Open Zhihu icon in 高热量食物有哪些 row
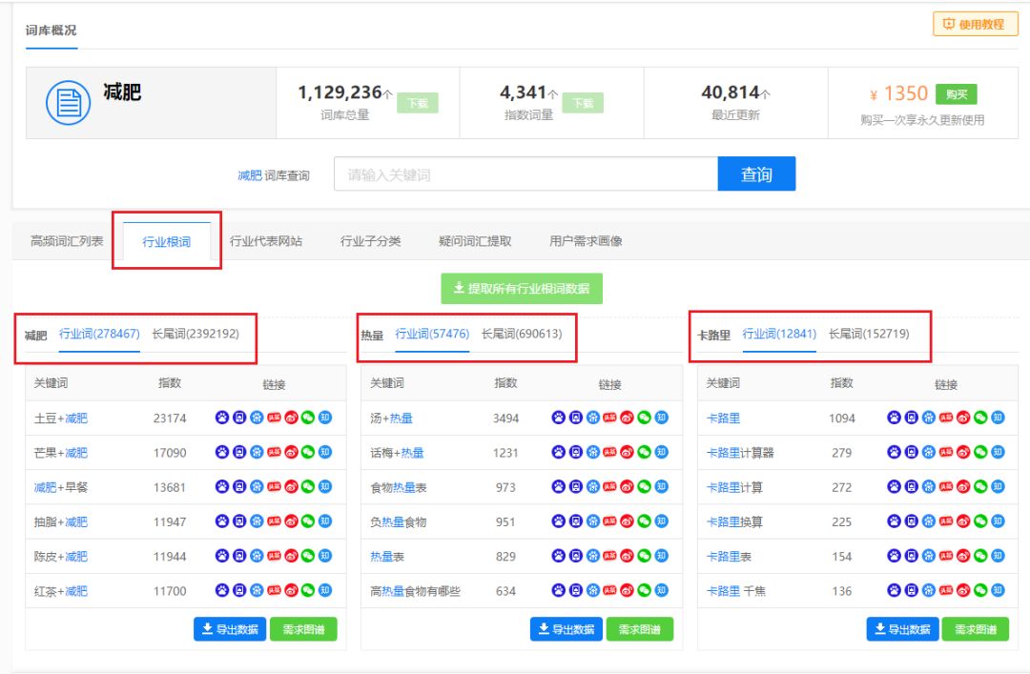This screenshot has width=1030, height=674. tap(662, 590)
